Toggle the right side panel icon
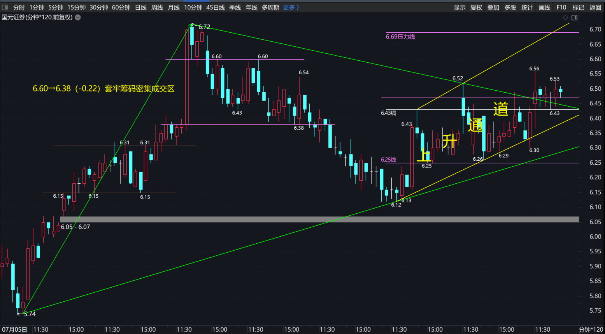The width and height of the screenshot is (605, 334). pyautogui.click(x=574, y=18)
